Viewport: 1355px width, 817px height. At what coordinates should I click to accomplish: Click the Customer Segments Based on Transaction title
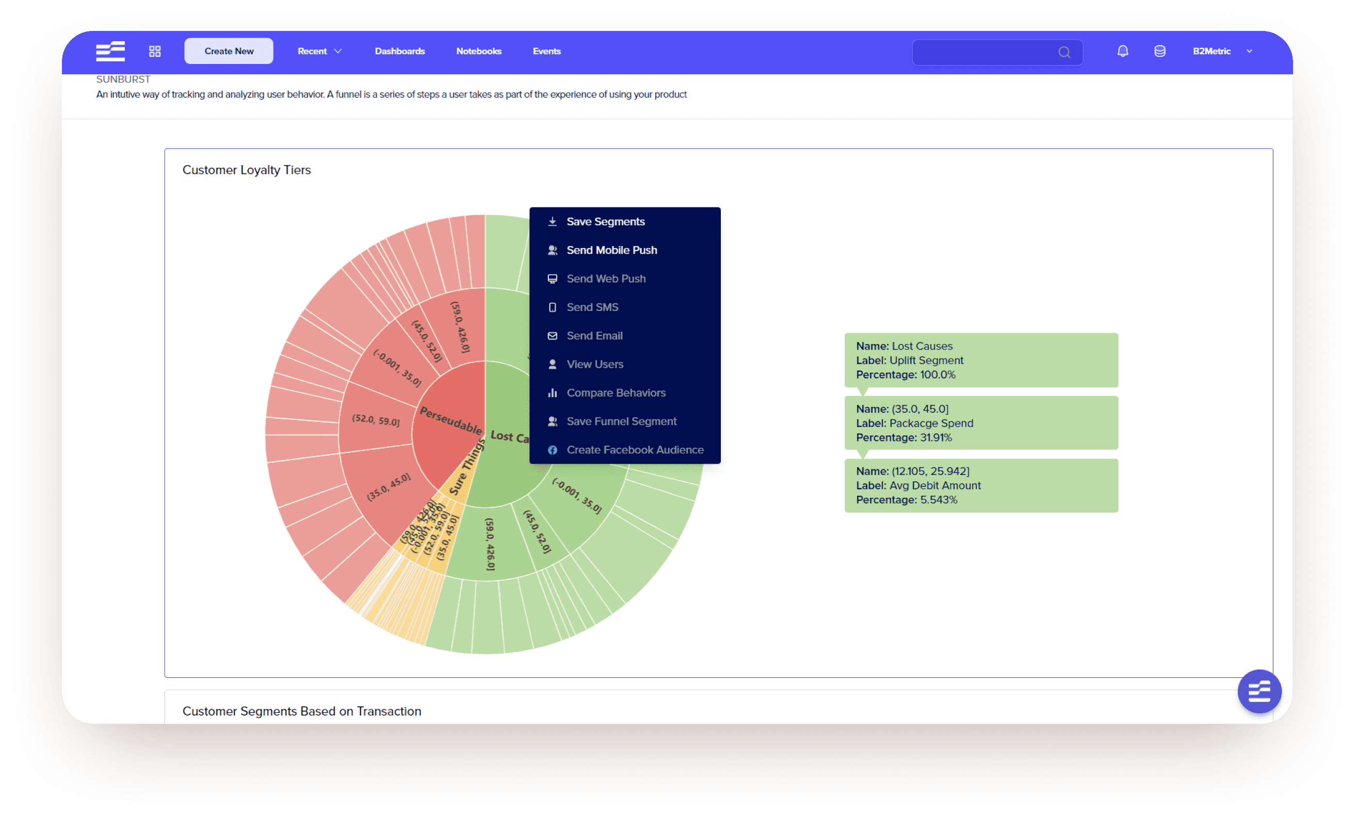coord(302,711)
